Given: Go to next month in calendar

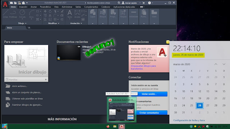Looking at the screenshot, I should pyautogui.click(x=224, y=64).
